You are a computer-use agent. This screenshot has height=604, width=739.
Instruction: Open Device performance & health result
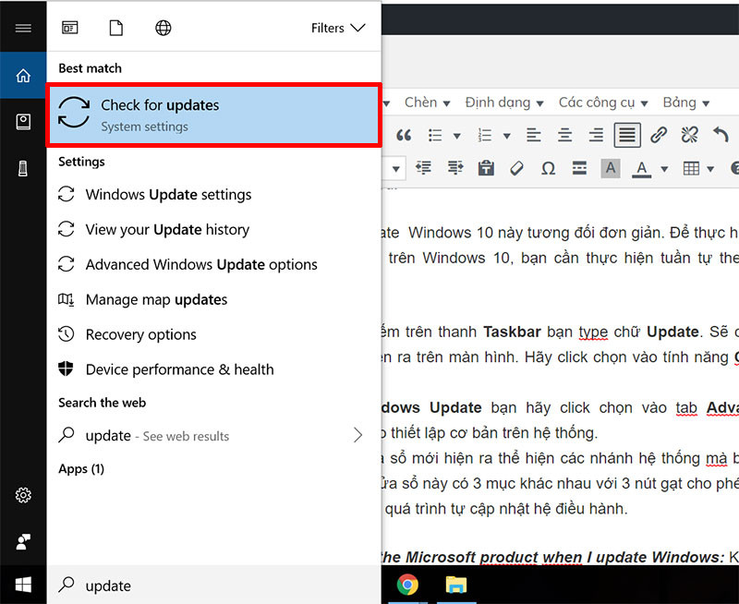click(x=213, y=369)
